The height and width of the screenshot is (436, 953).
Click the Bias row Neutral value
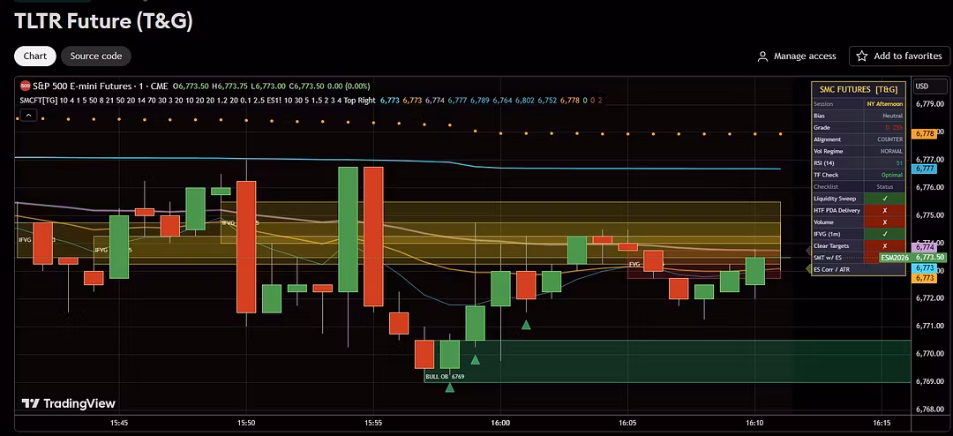tap(892, 116)
